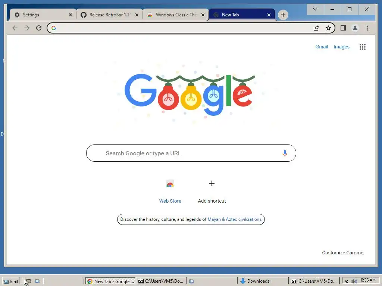This screenshot has height=286, width=382.
Task: Open the Google apps grid
Action: 363,47
